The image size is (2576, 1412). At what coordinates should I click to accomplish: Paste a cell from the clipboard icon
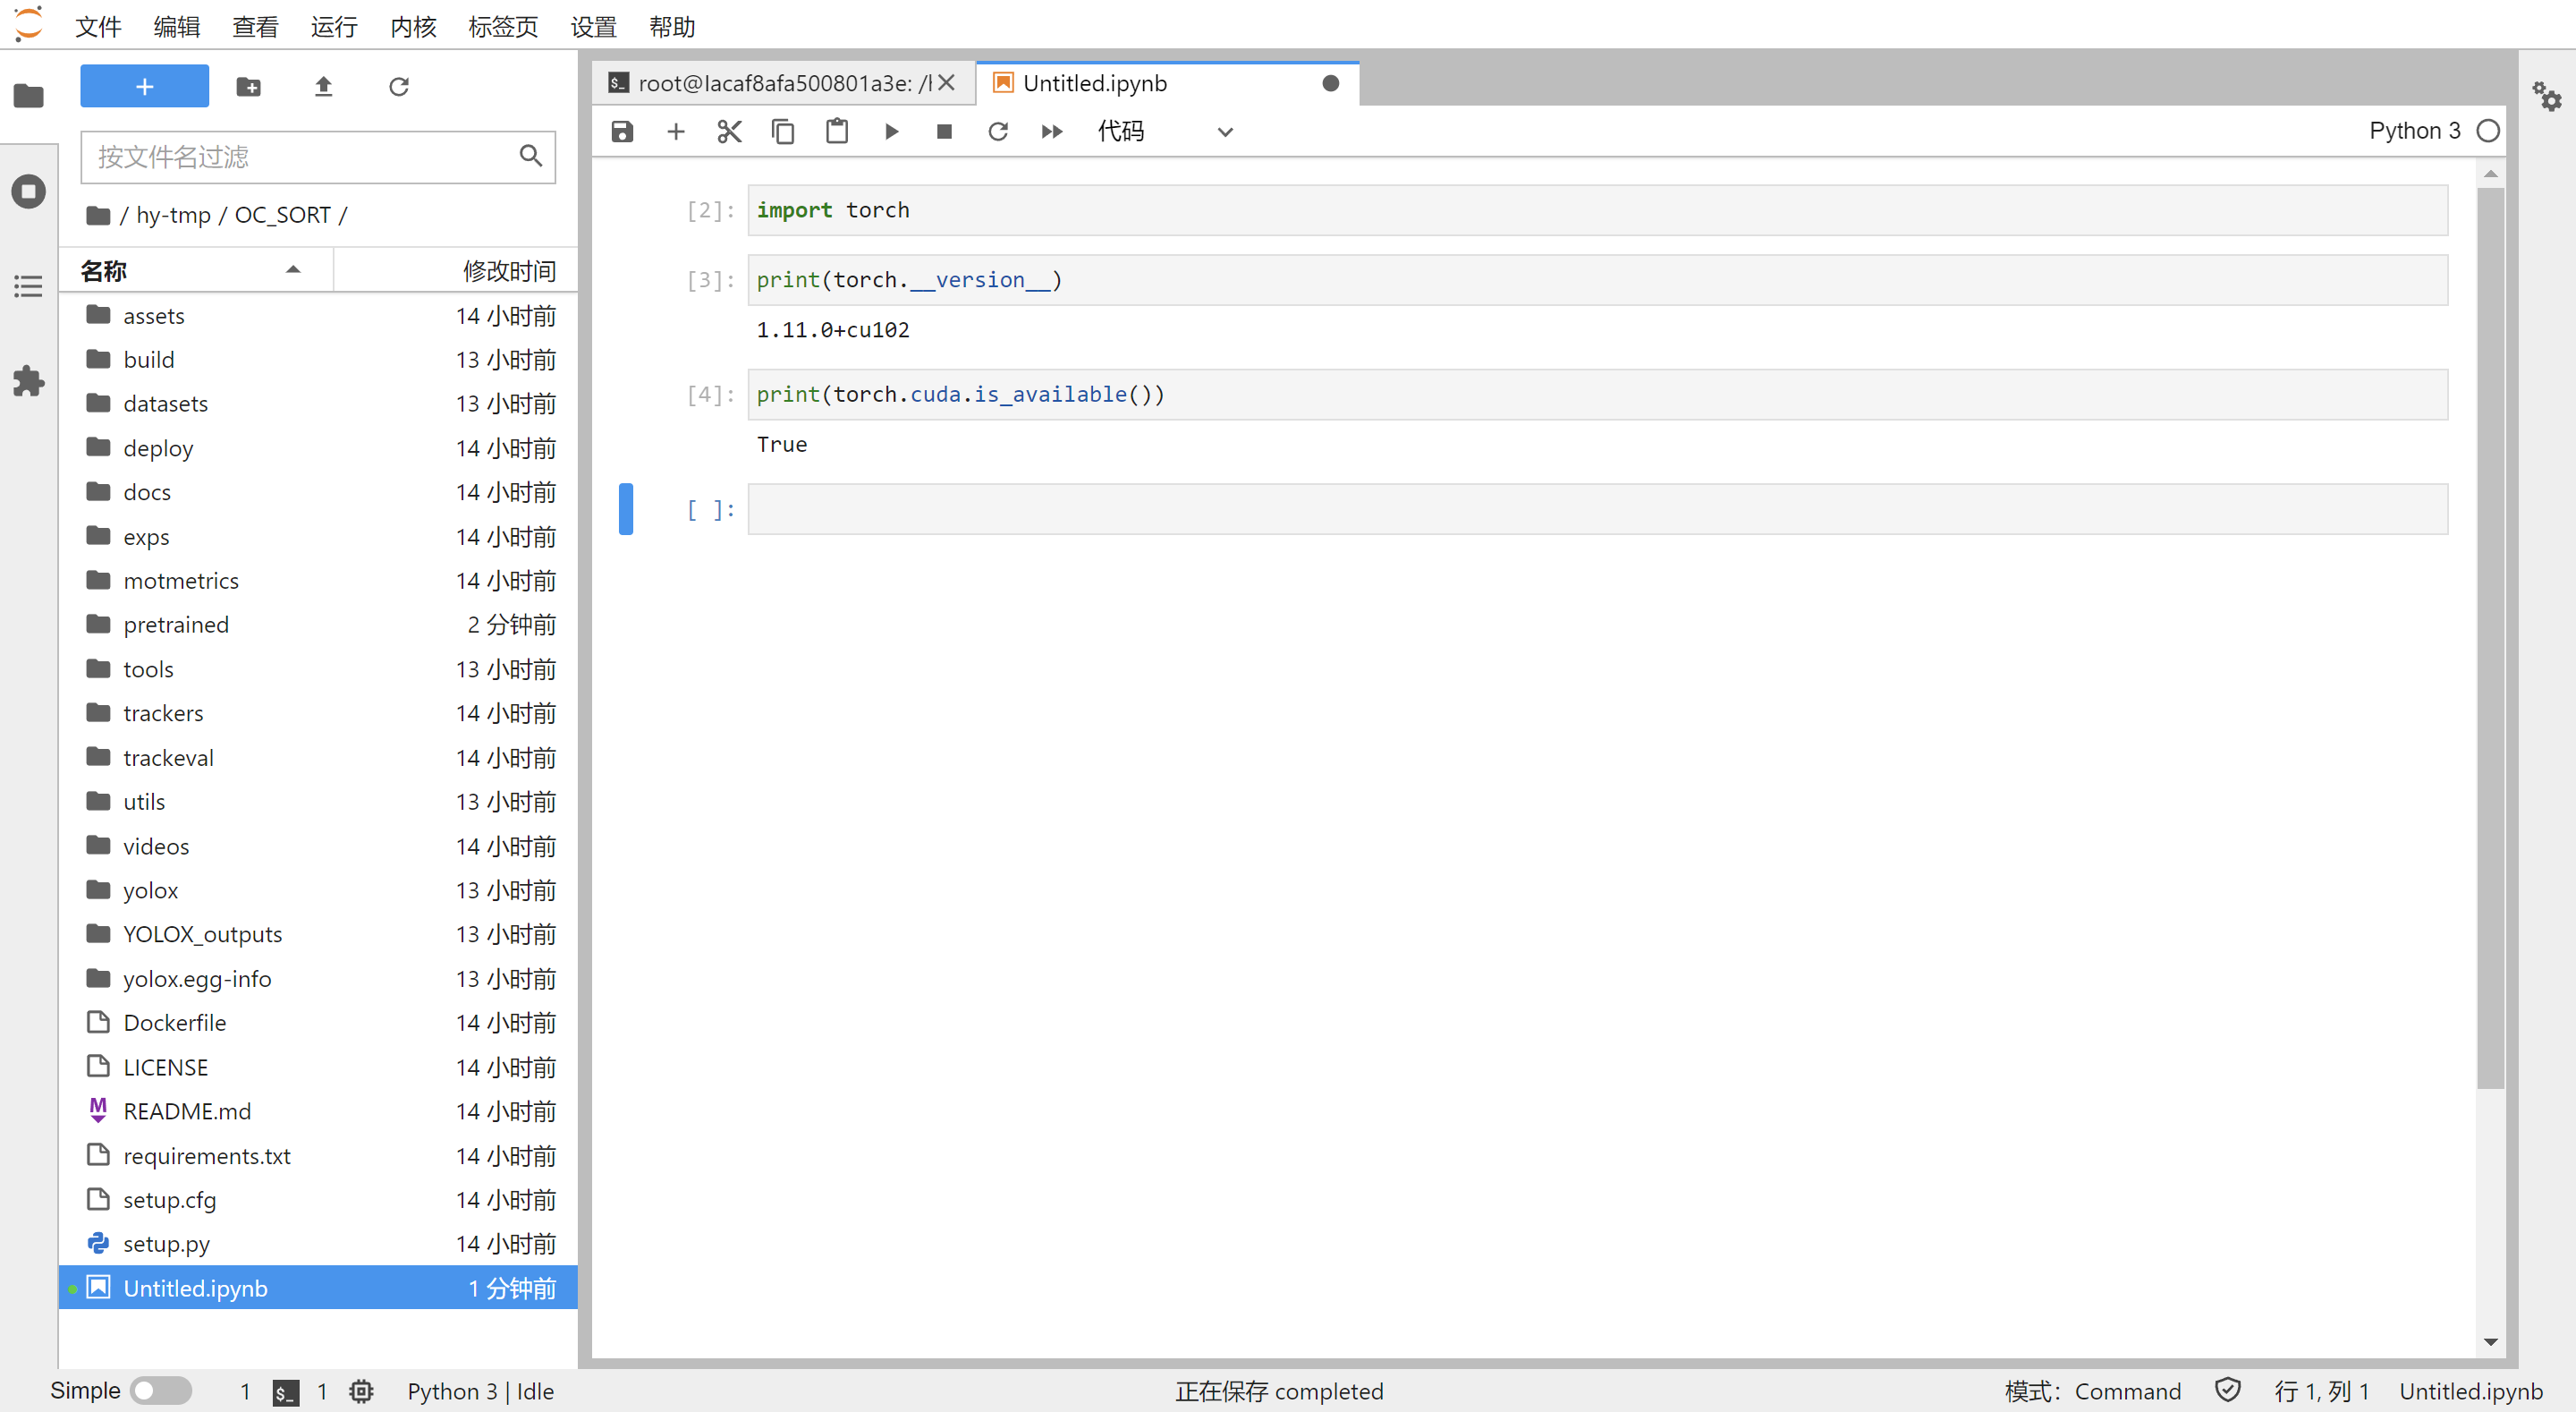pyautogui.click(x=836, y=132)
